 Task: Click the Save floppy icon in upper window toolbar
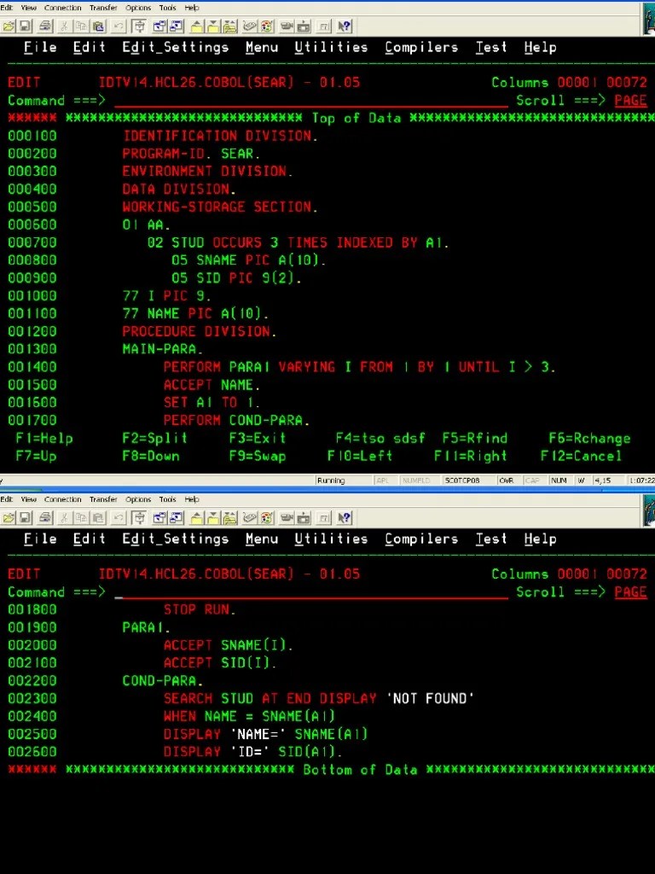pyautogui.click(x=25, y=26)
